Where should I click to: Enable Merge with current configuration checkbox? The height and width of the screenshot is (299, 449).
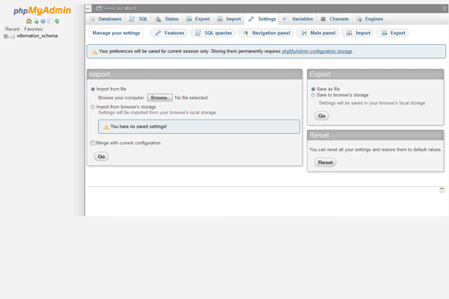[93, 143]
